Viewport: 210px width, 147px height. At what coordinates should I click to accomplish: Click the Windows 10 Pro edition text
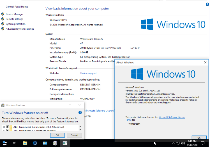pyautogui.click(x=58, y=20)
